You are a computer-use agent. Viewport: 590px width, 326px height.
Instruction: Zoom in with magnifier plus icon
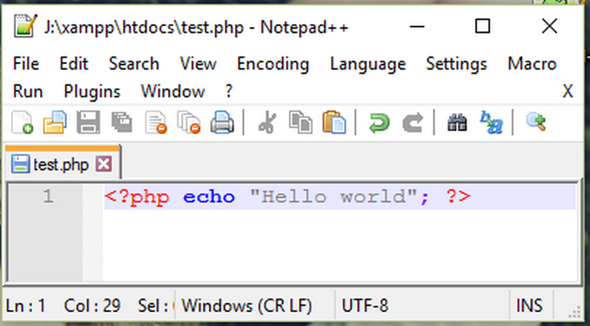point(536,122)
